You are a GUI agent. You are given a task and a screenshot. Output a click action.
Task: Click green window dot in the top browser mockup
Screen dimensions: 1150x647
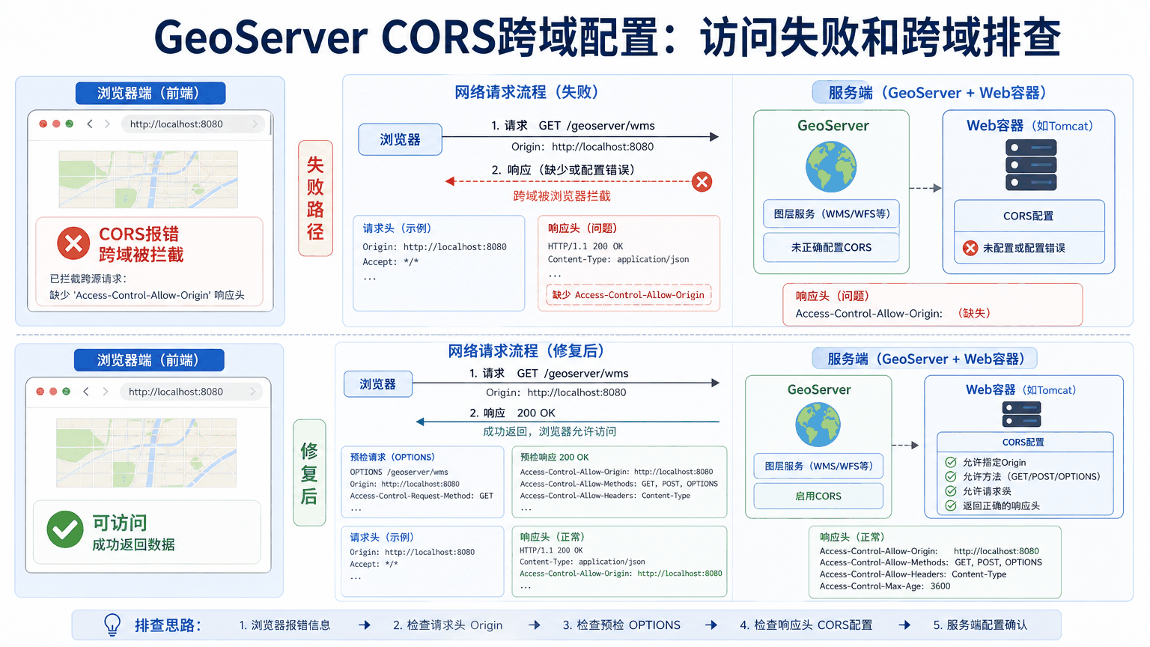[x=69, y=124]
